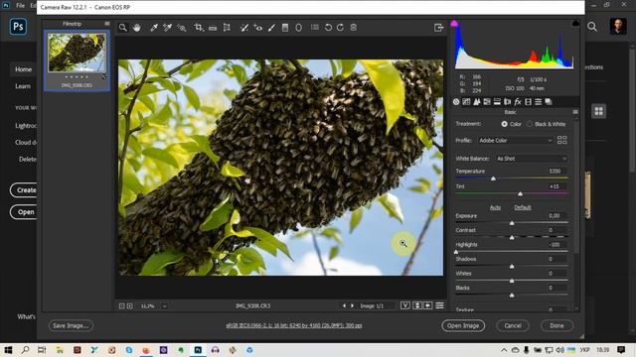Select the Straighten tool
636x357 pixels.
click(x=213, y=28)
